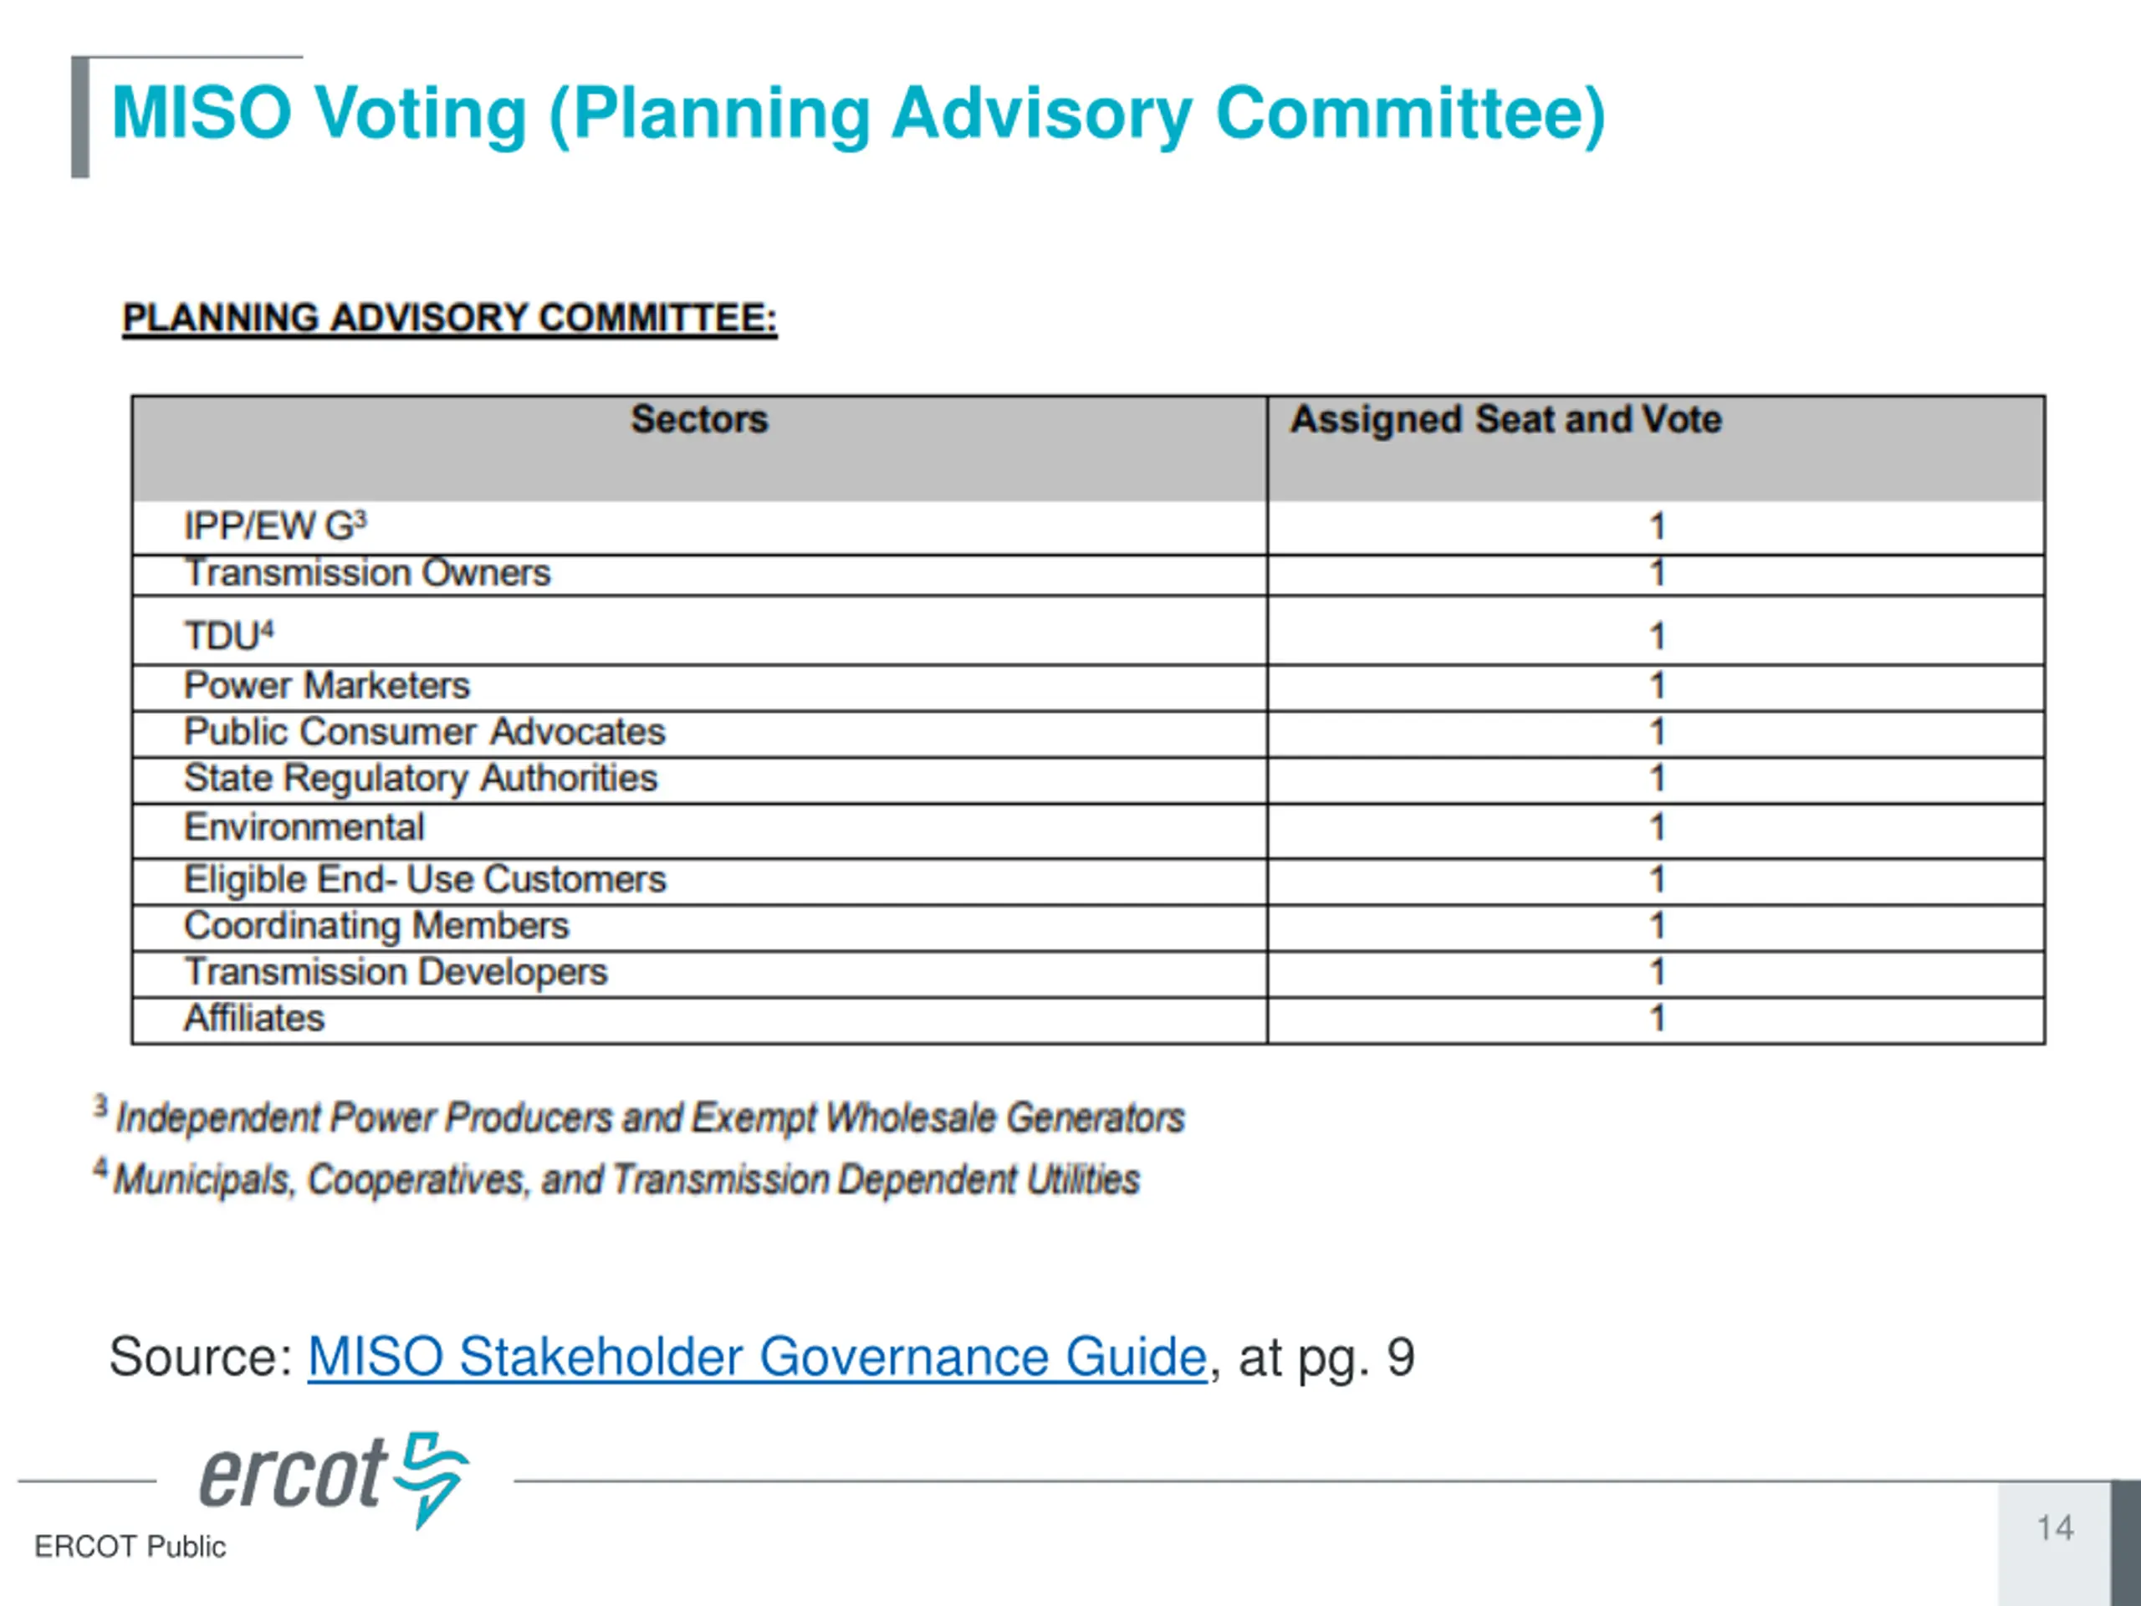Select the Transmission Owners row
This screenshot has width=2141, height=1606.
(x=1088, y=574)
